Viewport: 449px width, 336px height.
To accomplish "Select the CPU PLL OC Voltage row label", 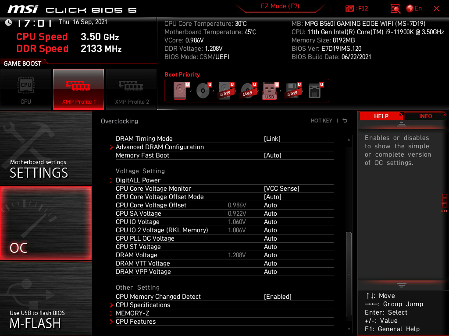I will [145, 238].
